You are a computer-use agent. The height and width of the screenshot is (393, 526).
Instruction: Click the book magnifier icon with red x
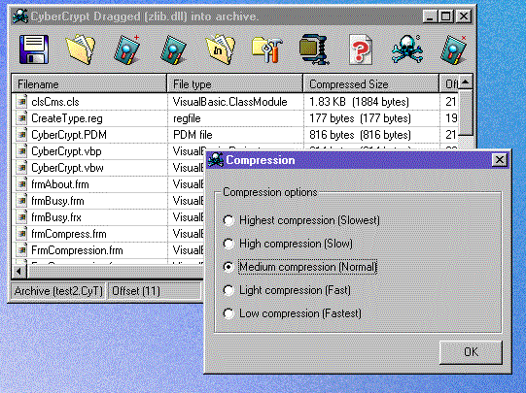coord(453,49)
